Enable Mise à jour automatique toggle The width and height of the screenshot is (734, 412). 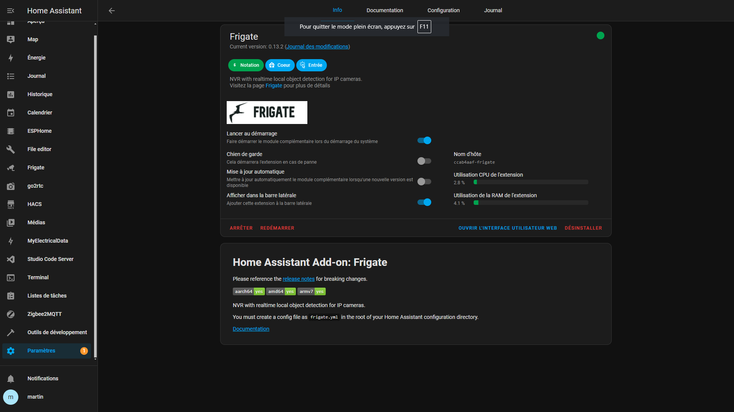(x=424, y=182)
